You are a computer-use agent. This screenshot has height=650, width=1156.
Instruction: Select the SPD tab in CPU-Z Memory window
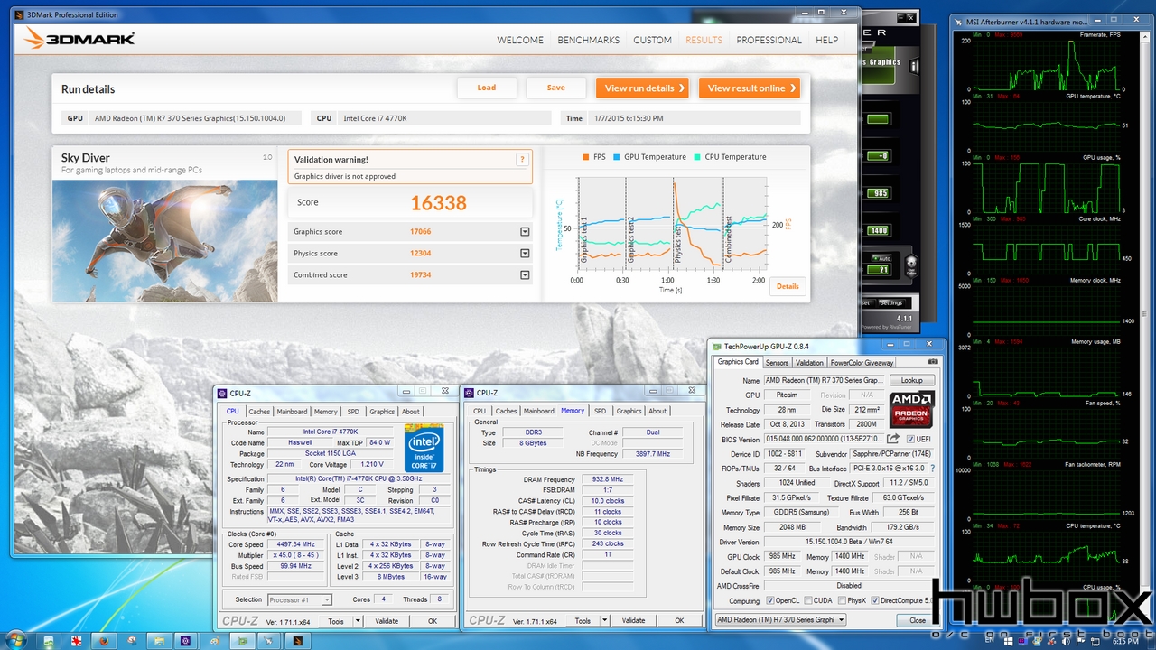coord(600,412)
